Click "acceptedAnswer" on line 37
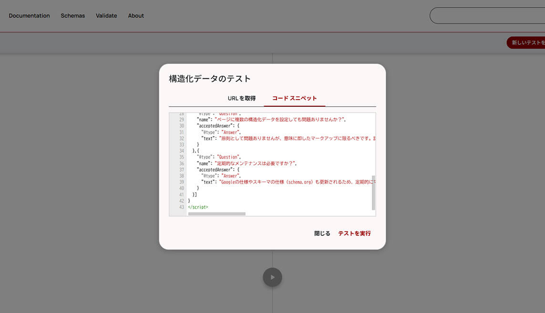 coord(216,170)
